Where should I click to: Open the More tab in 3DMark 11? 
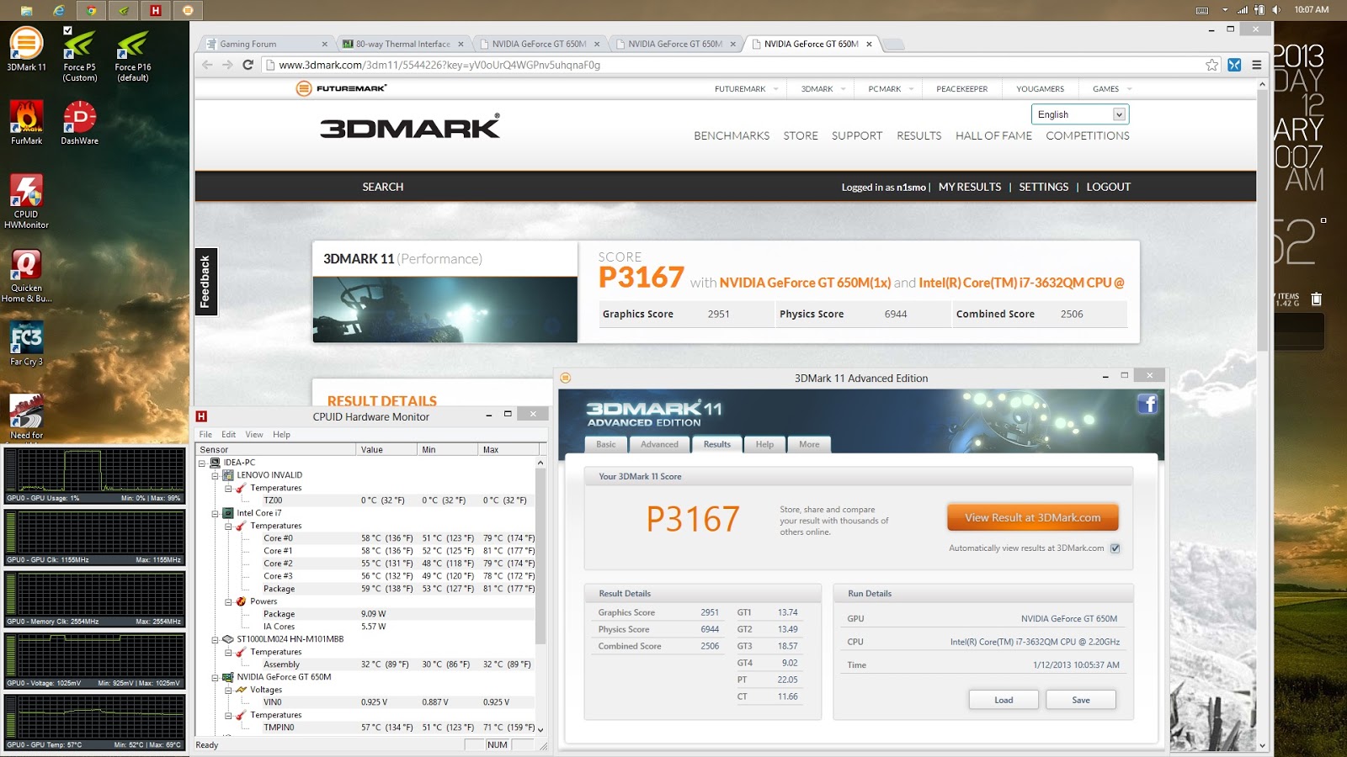[x=809, y=444]
